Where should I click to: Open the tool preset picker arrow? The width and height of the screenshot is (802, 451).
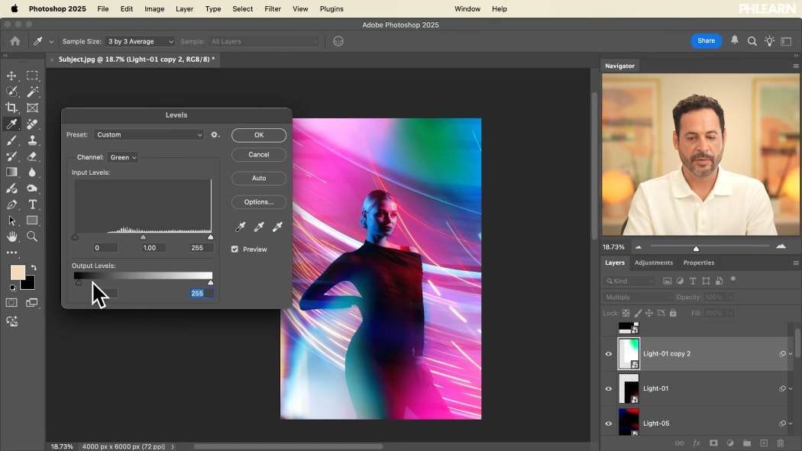point(51,41)
